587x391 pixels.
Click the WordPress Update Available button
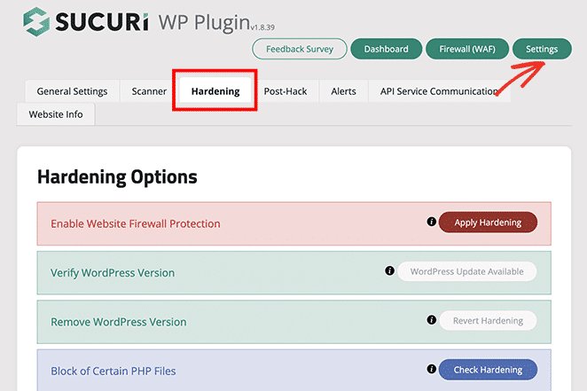466,271
